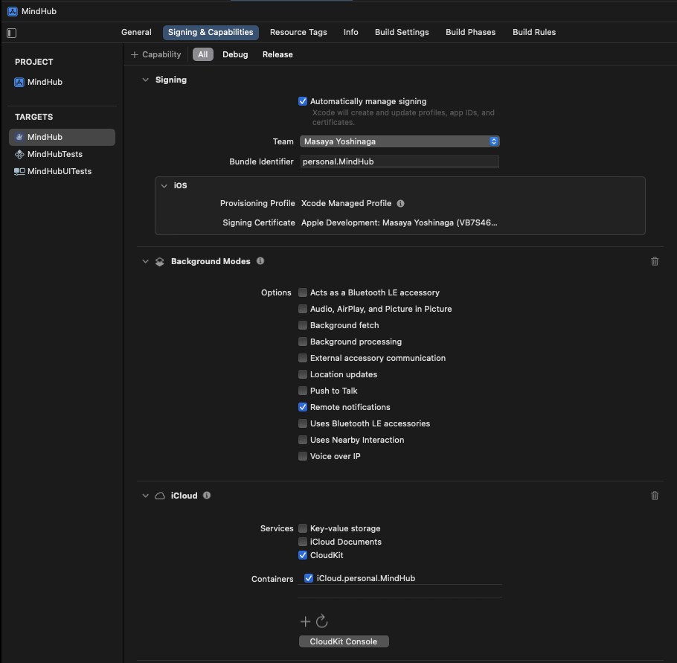Uncheck Automatically manage signing
This screenshot has height=663, width=677.
tap(303, 101)
